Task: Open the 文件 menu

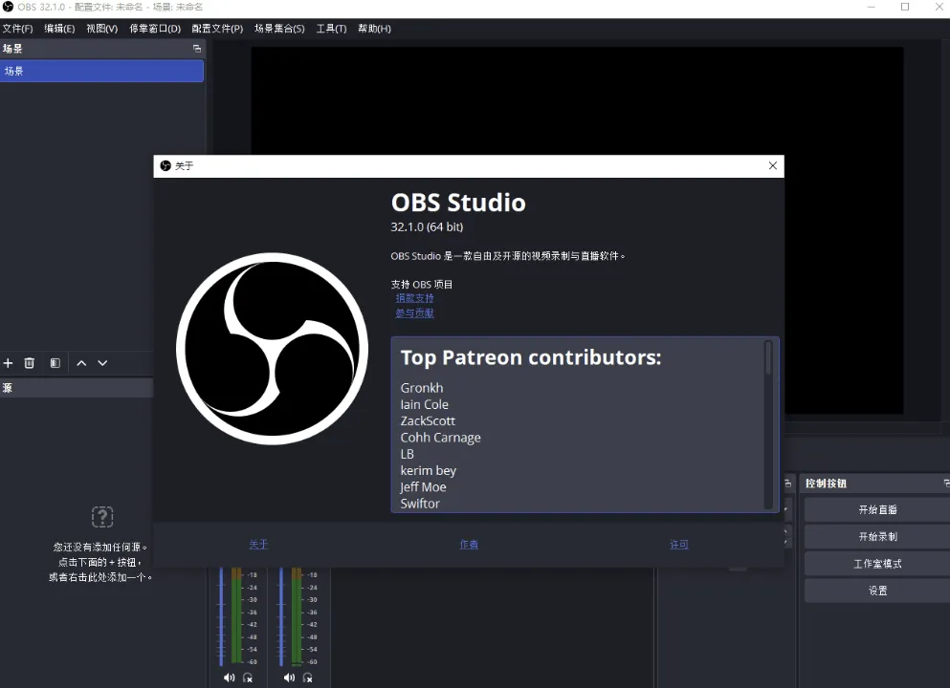Action: point(17,28)
